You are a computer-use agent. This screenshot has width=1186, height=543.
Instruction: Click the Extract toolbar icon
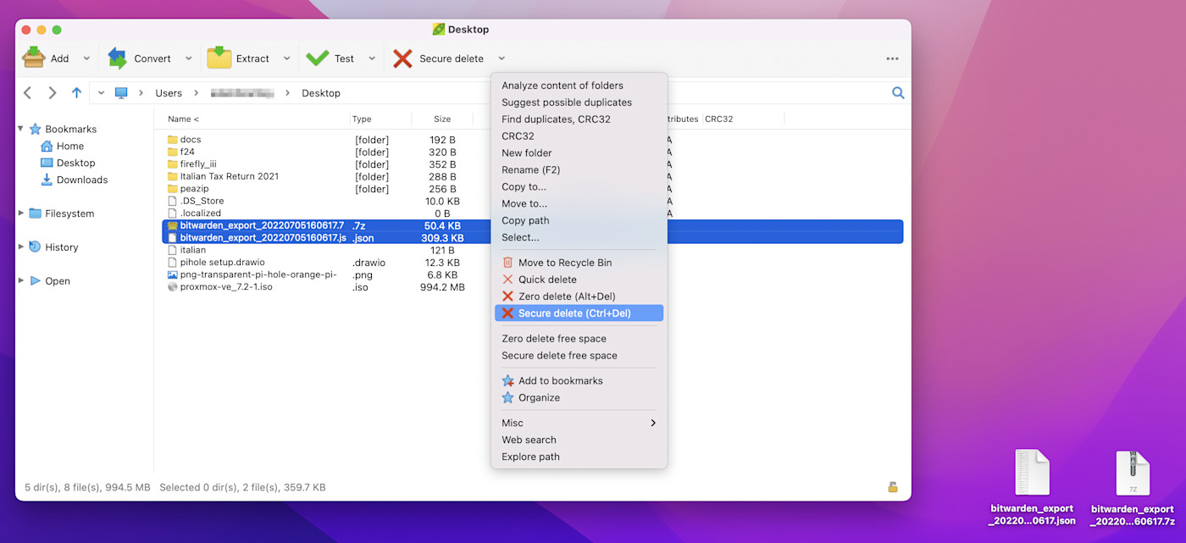(x=219, y=58)
